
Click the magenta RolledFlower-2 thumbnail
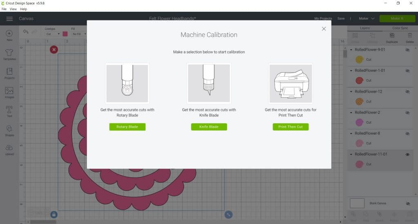359,122
